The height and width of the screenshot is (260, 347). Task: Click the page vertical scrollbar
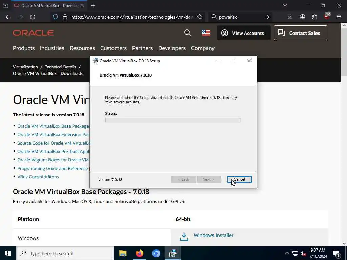click(x=344, y=134)
